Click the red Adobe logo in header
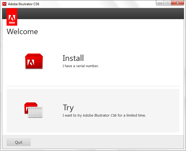Viewport: 186px width, 151px height. 12,17
